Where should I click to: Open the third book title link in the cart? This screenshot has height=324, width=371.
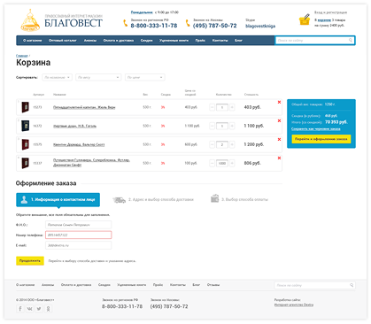79,144
